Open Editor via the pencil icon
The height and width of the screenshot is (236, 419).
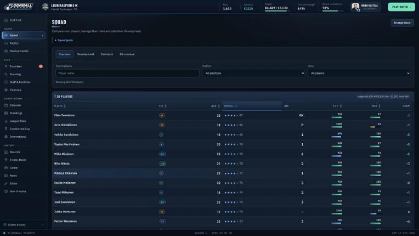point(6,184)
